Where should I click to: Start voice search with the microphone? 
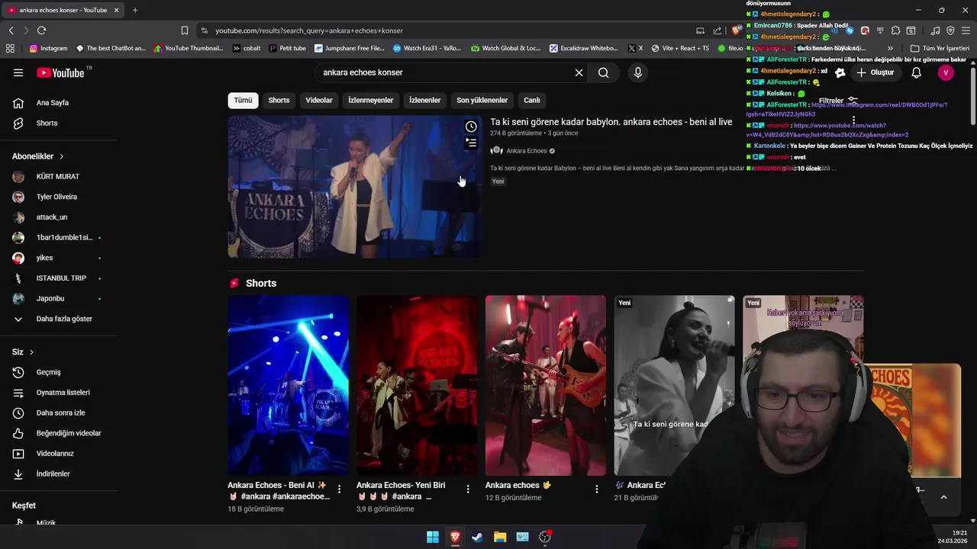pos(638,72)
